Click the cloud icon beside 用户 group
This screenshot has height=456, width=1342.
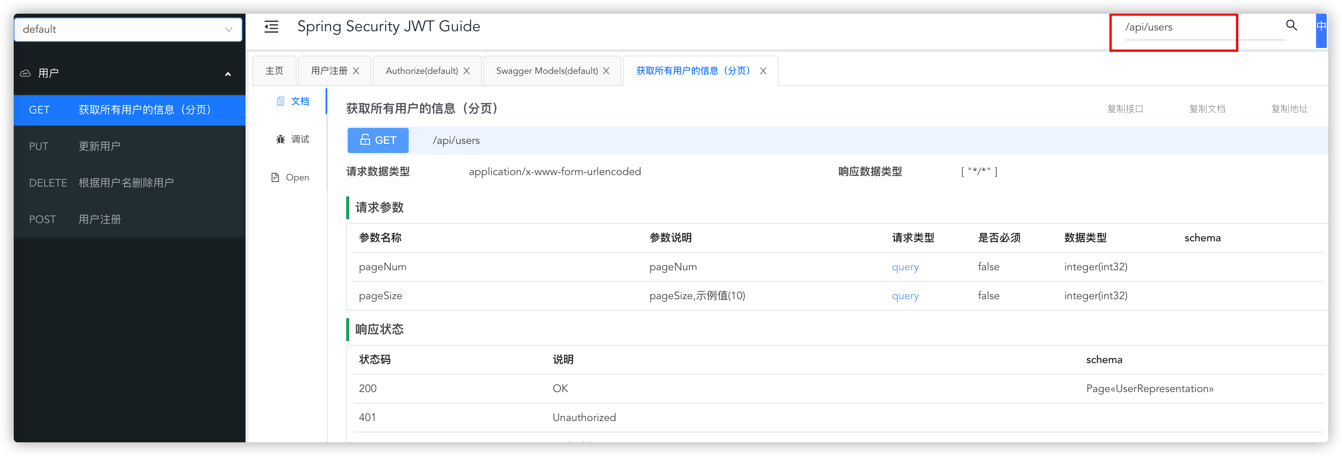point(25,73)
